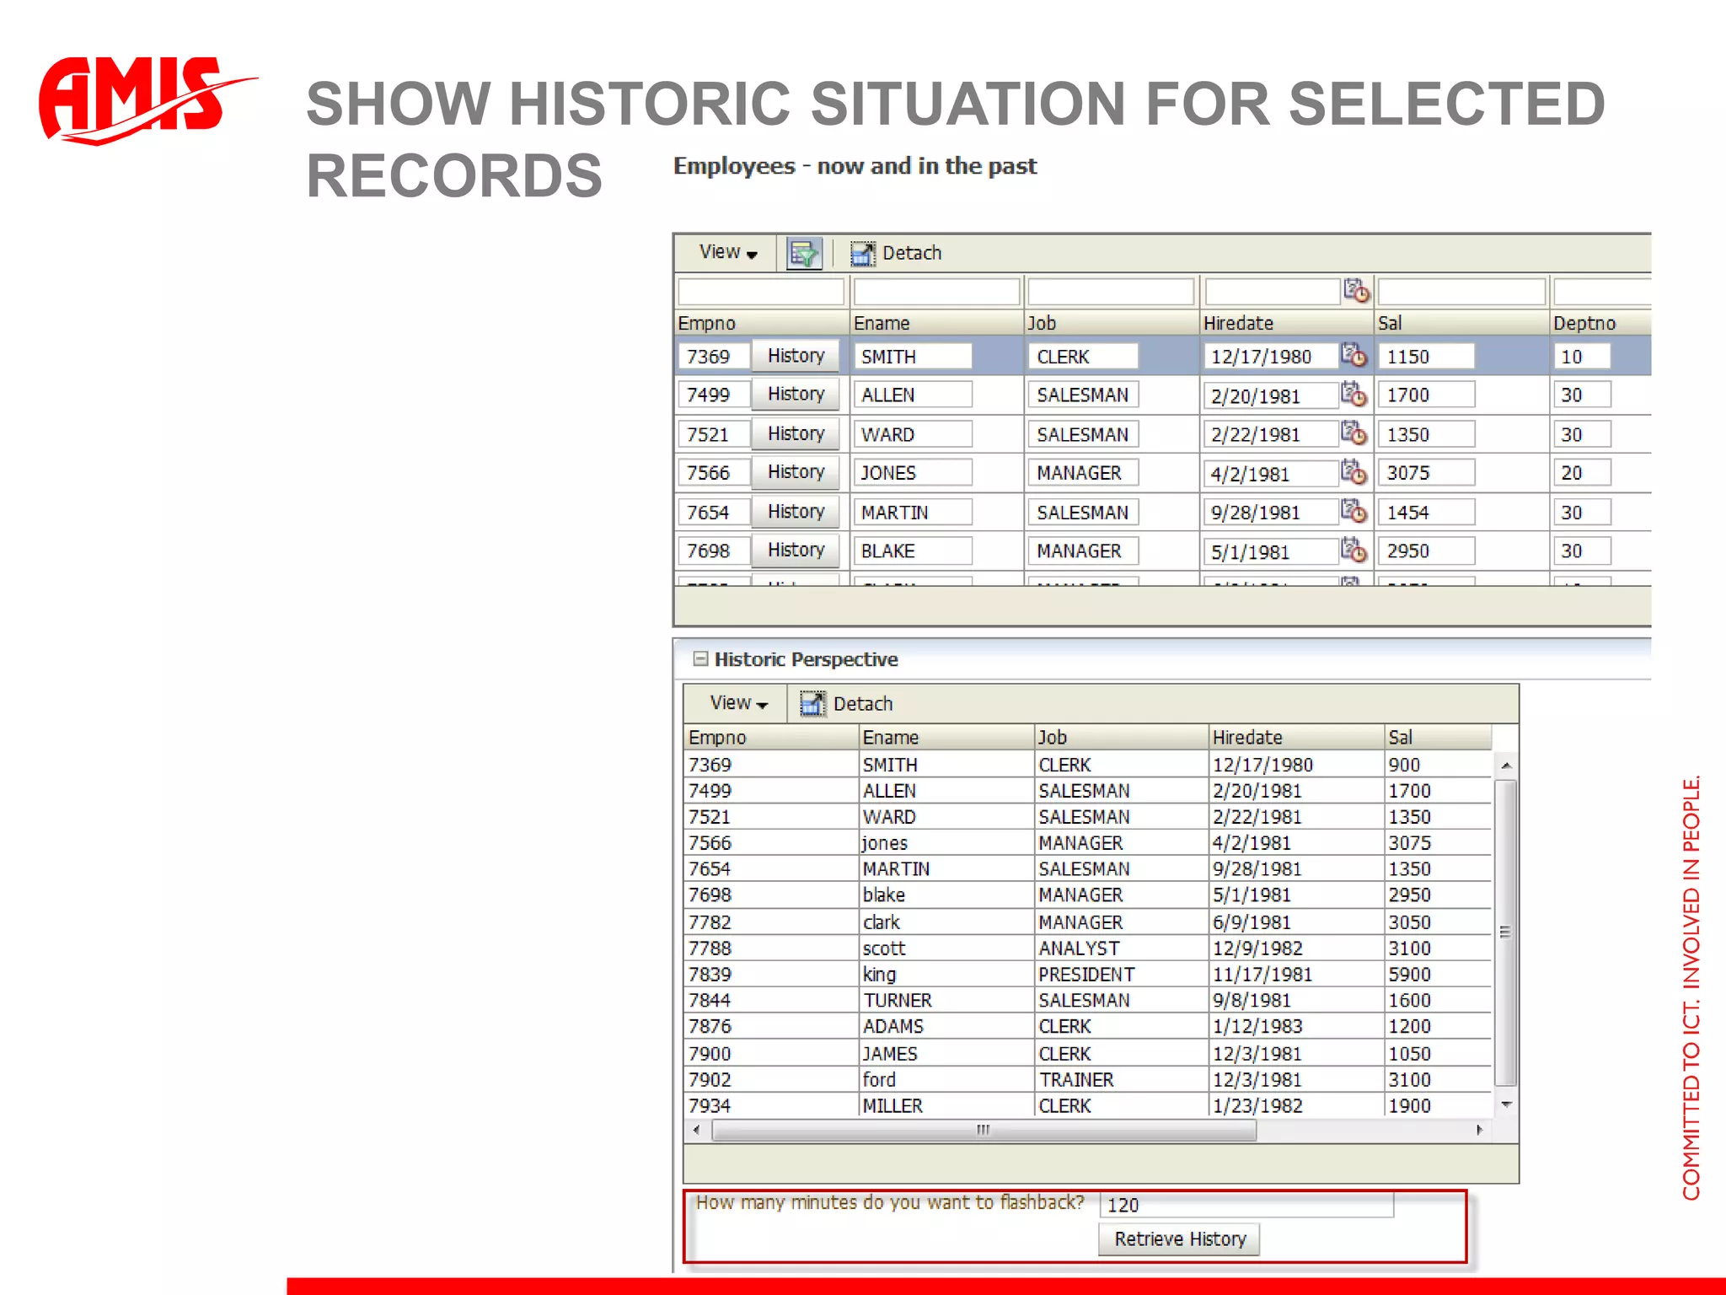Click the horizontal scrollbar right arrow in history table

pyautogui.click(x=1480, y=1130)
